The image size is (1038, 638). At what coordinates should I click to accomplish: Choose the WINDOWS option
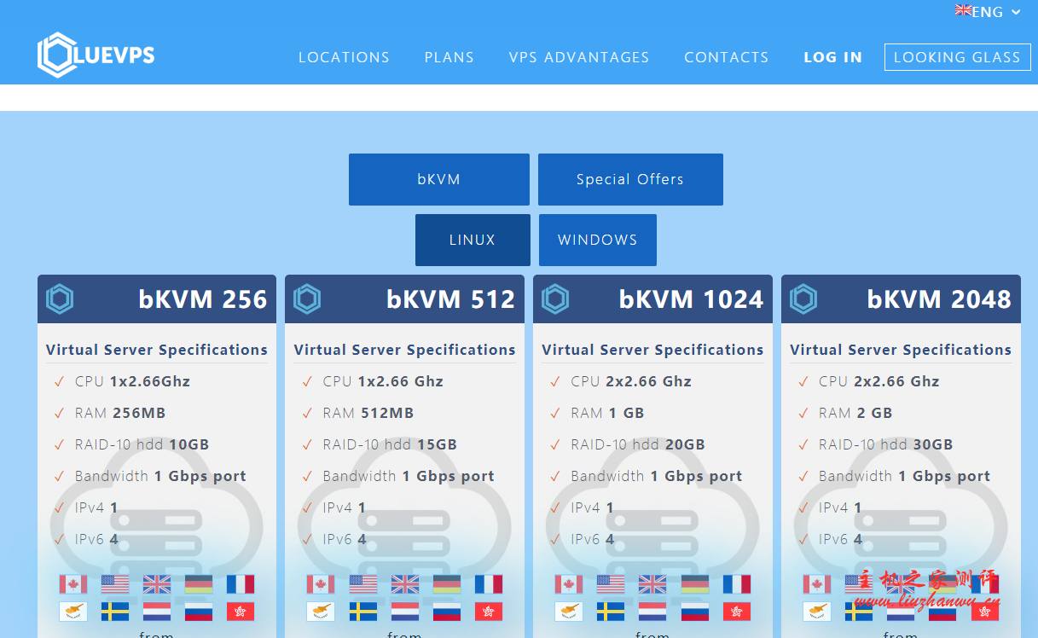coord(598,240)
